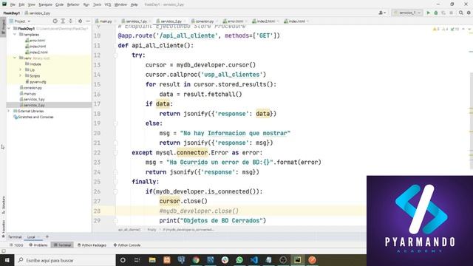Expand External Libraries node
This screenshot has height=266, width=473.
click(9, 111)
